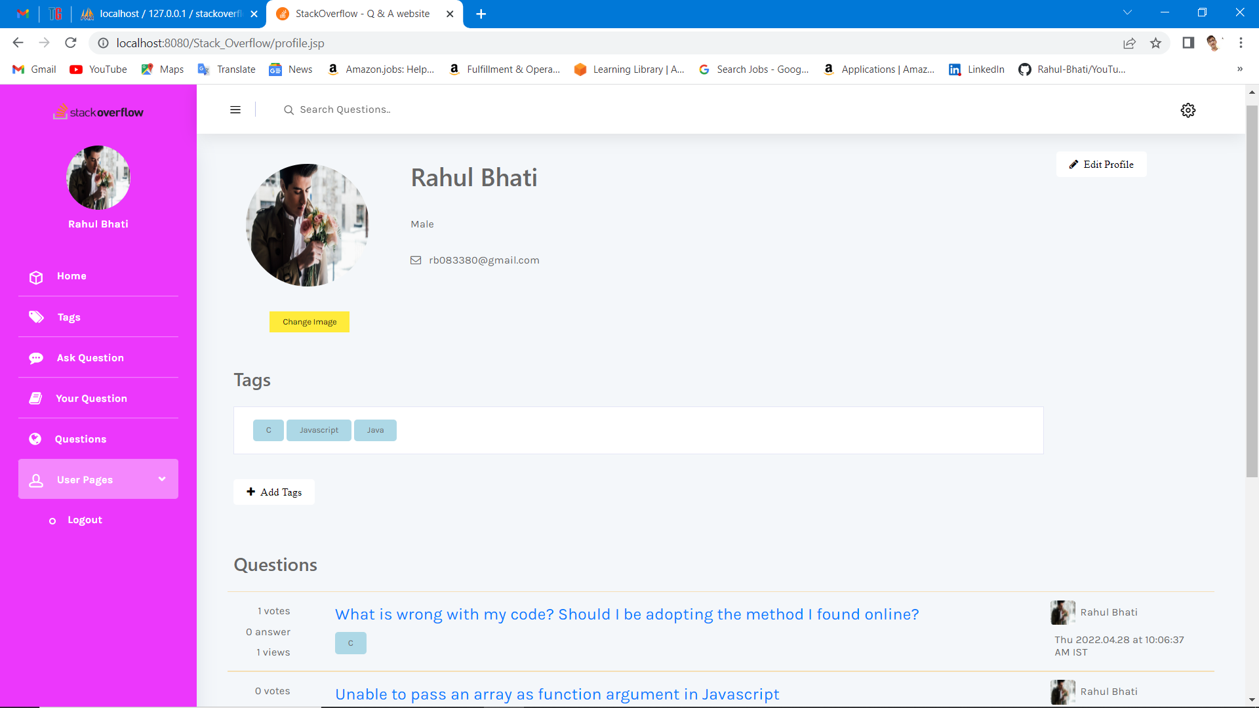Viewport: 1259px width, 708px height.
Task: Click the Questions globe icon in sidebar
Action: 35,439
